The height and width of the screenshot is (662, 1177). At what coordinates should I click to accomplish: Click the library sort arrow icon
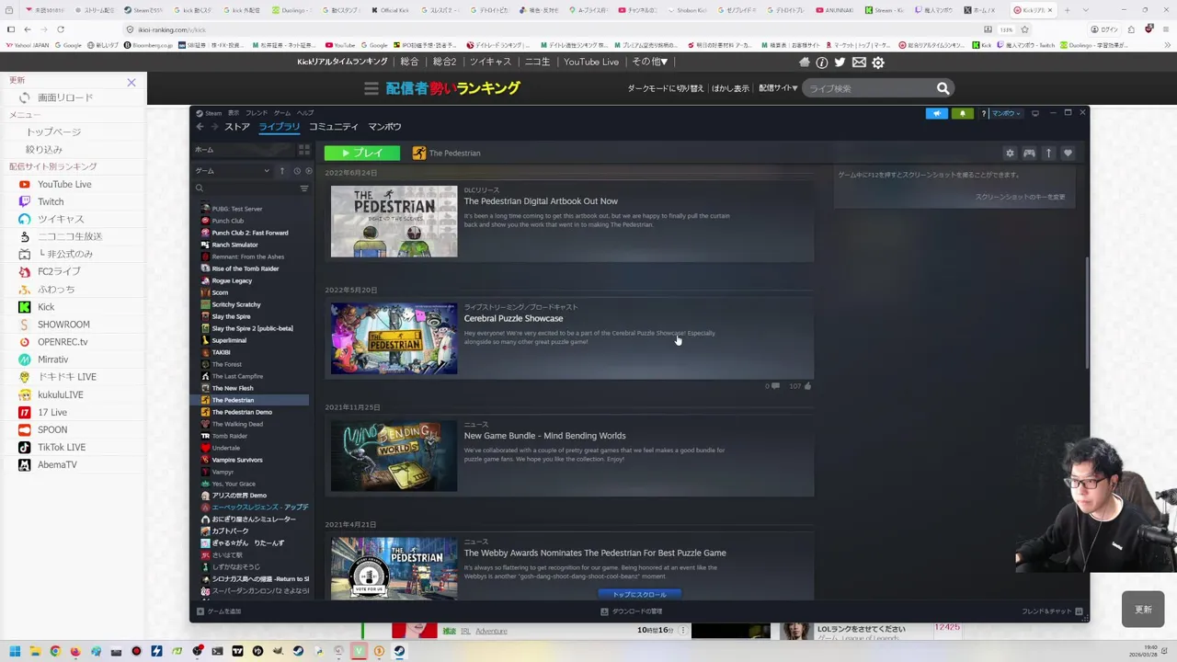point(282,171)
